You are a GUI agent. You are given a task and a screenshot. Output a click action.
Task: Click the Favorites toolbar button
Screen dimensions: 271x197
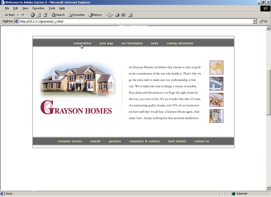tap(76, 15)
